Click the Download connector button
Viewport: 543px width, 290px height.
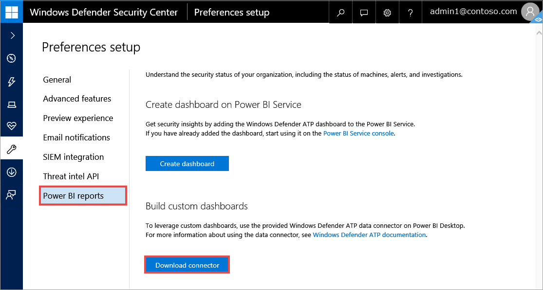187,265
